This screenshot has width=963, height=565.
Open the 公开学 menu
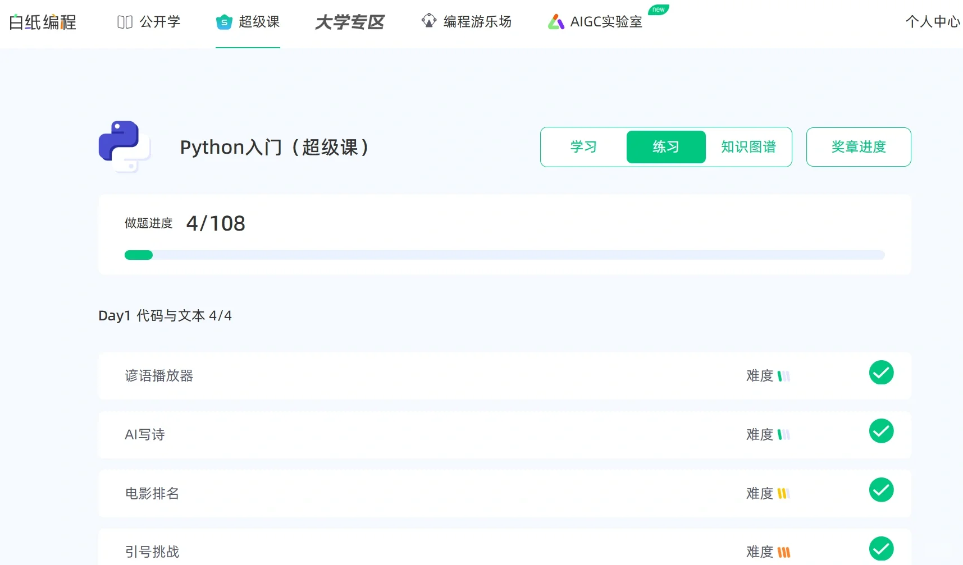tap(149, 22)
